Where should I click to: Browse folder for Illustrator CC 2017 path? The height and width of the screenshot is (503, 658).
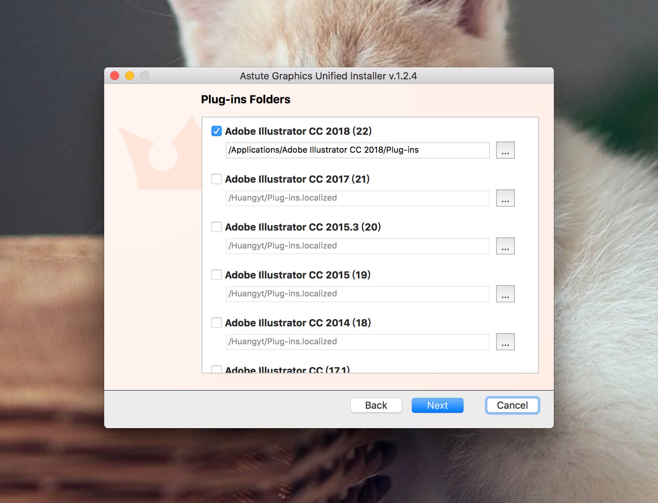point(505,198)
